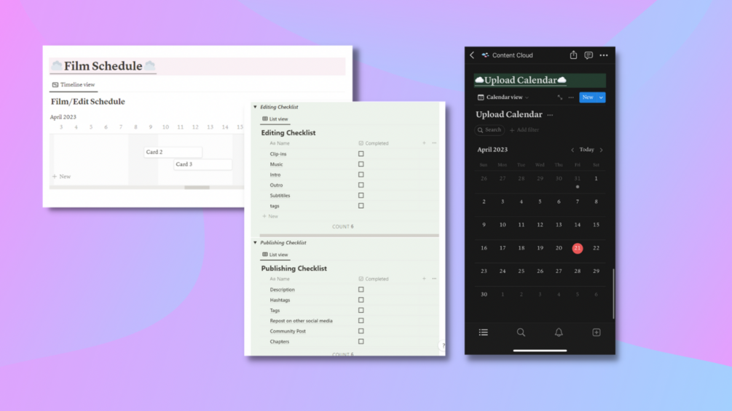Check the Community Post checkbox

(x=361, y=331)
